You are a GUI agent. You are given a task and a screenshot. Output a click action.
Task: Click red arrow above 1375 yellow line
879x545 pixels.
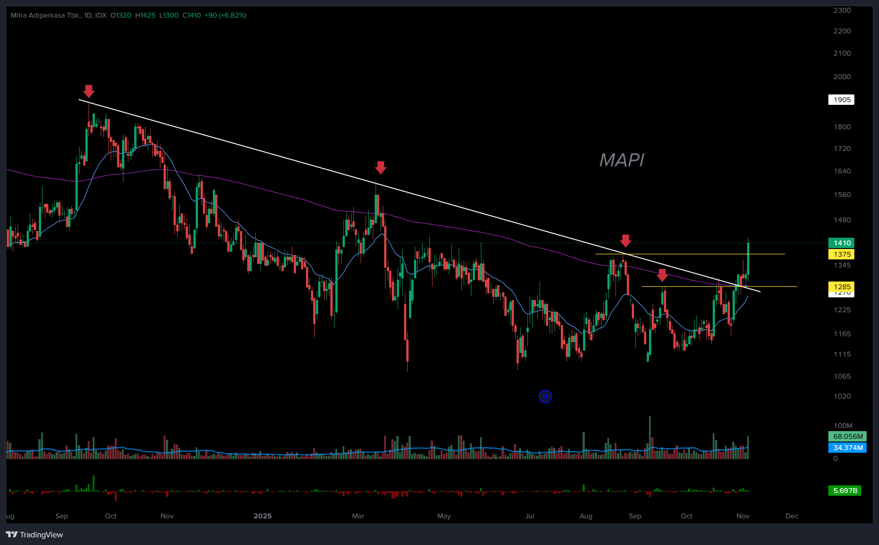(x=625, y=240)
